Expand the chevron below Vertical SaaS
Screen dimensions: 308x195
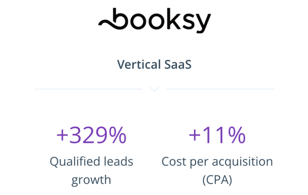click(154, 89)
